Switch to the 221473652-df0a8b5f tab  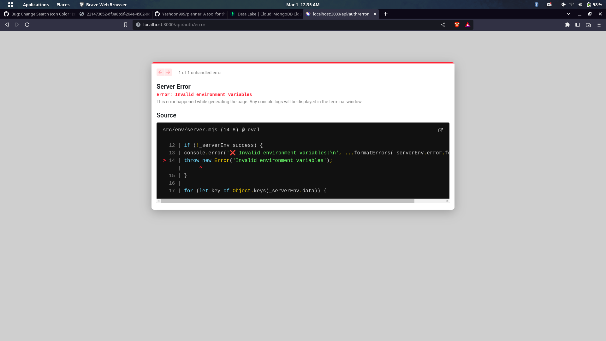coord(115,14)
